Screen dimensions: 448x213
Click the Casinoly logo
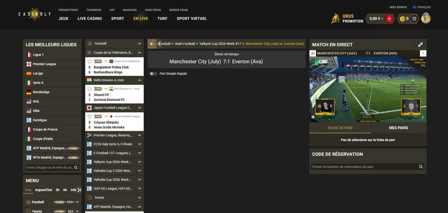[x=35, y=14]
